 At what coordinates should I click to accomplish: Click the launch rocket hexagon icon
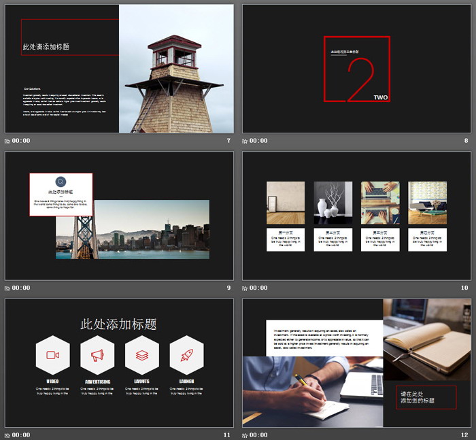[186, 354]
